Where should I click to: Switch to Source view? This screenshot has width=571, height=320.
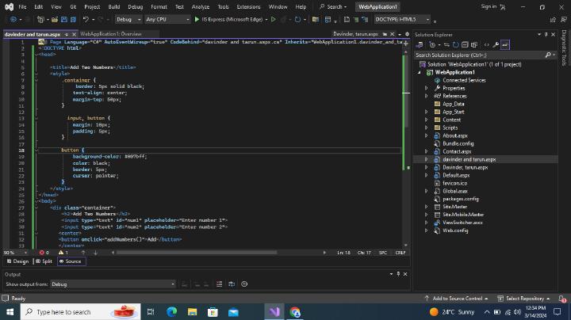click(71, 261)
